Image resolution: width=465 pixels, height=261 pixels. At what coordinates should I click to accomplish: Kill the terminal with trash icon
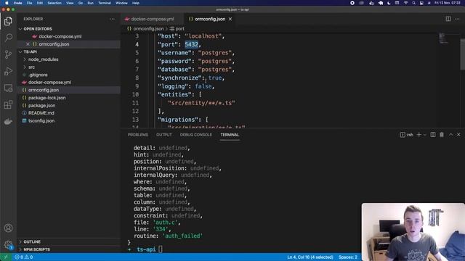point(442,135)
